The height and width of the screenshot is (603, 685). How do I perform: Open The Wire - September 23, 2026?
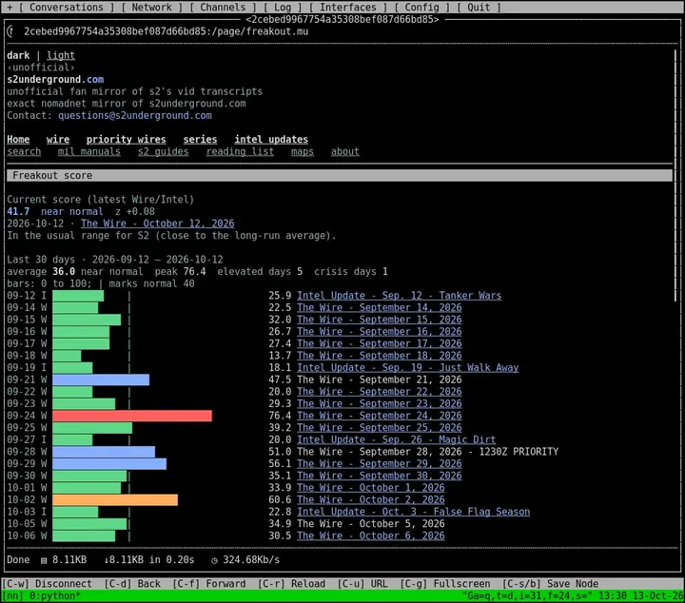point(380,403)
